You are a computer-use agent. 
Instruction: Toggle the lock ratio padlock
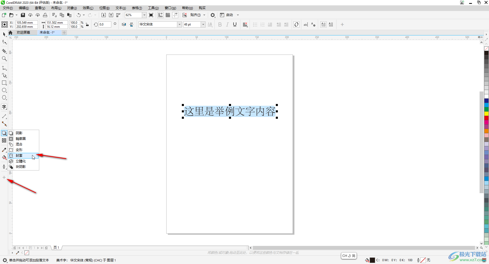click(x=87, y=25)
